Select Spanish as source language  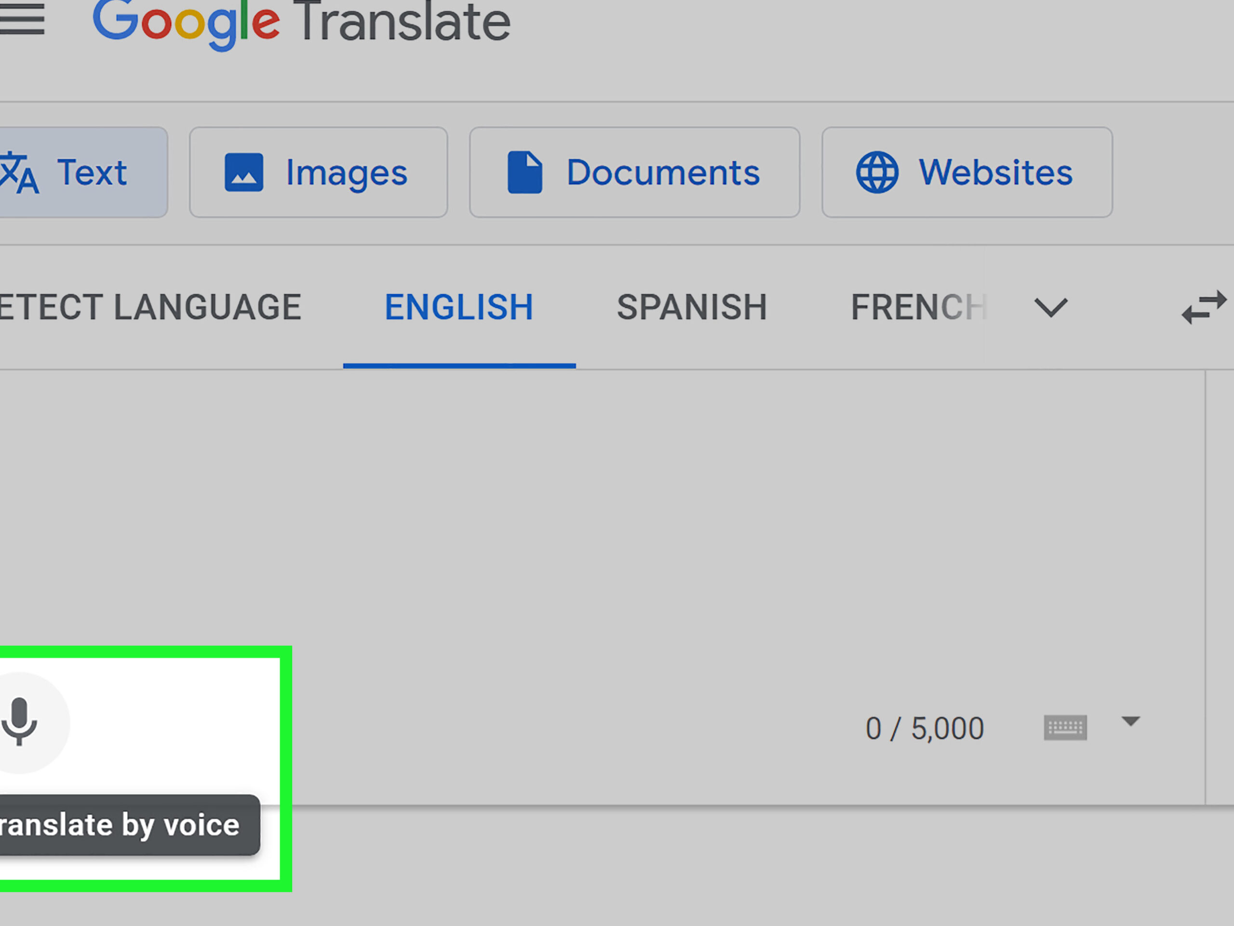tap(692, 307)
